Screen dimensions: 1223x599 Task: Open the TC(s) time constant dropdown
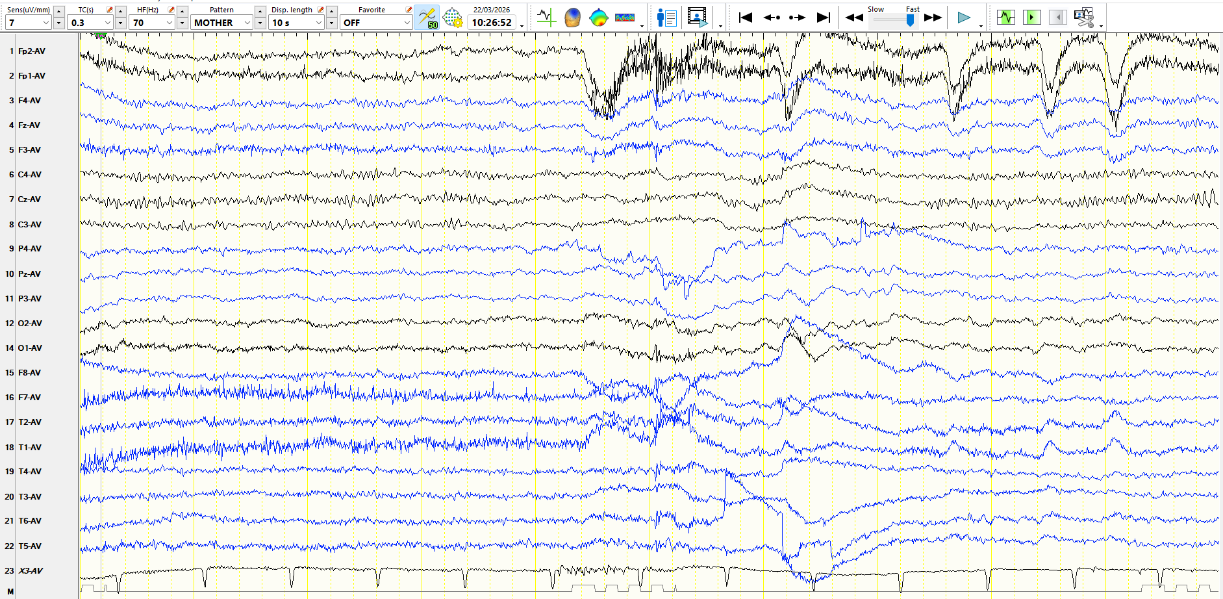pyautogui.click(x=90, y=23)
